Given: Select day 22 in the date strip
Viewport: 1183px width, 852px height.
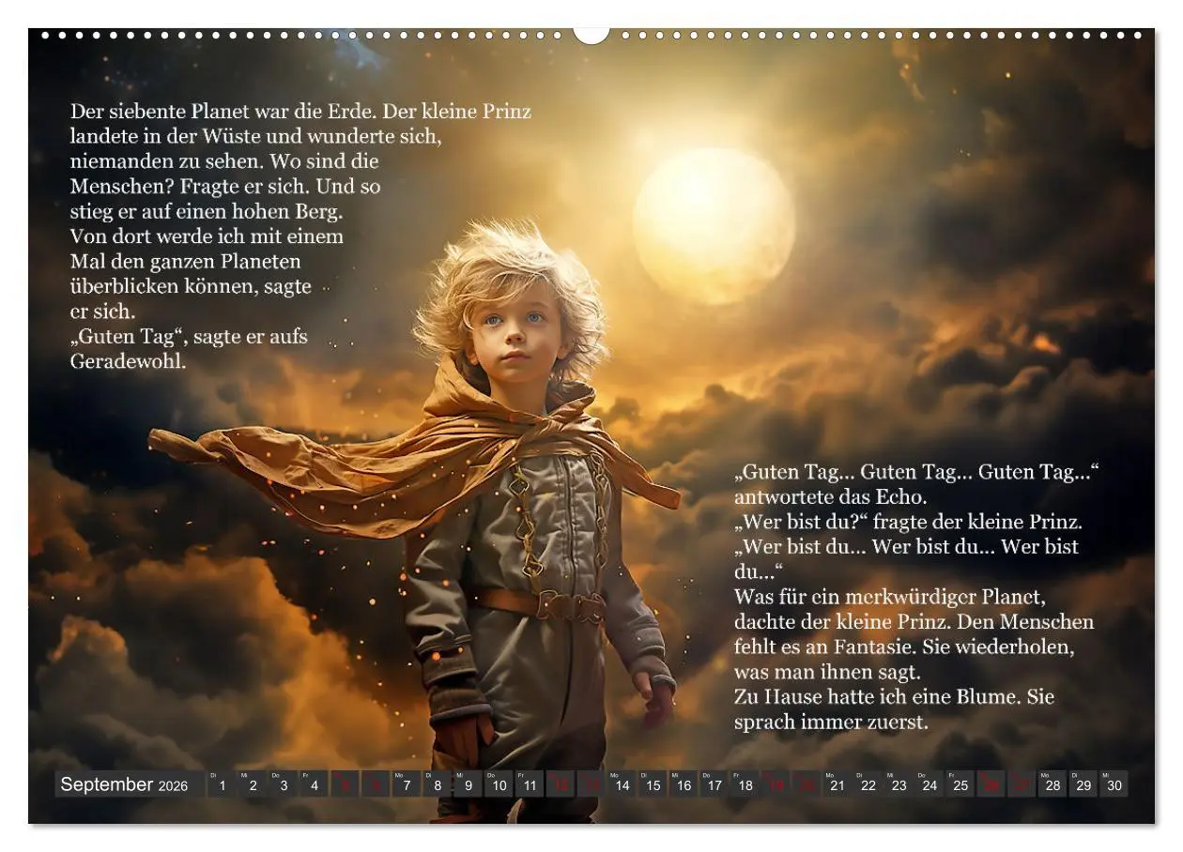Looking at the screenshot, I should pyautogui.click(x=868, y=785).
